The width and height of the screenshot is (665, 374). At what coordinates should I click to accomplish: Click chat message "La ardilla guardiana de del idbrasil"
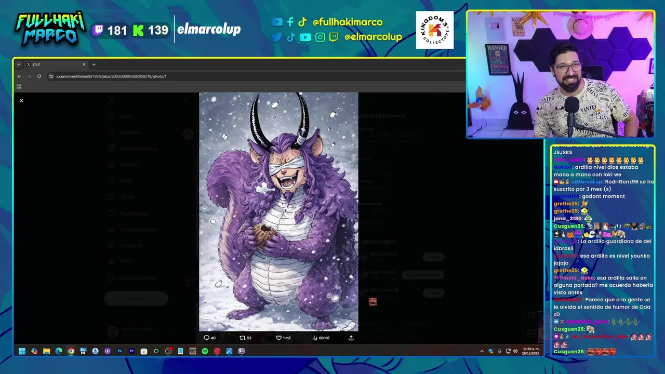coord(603,245)
